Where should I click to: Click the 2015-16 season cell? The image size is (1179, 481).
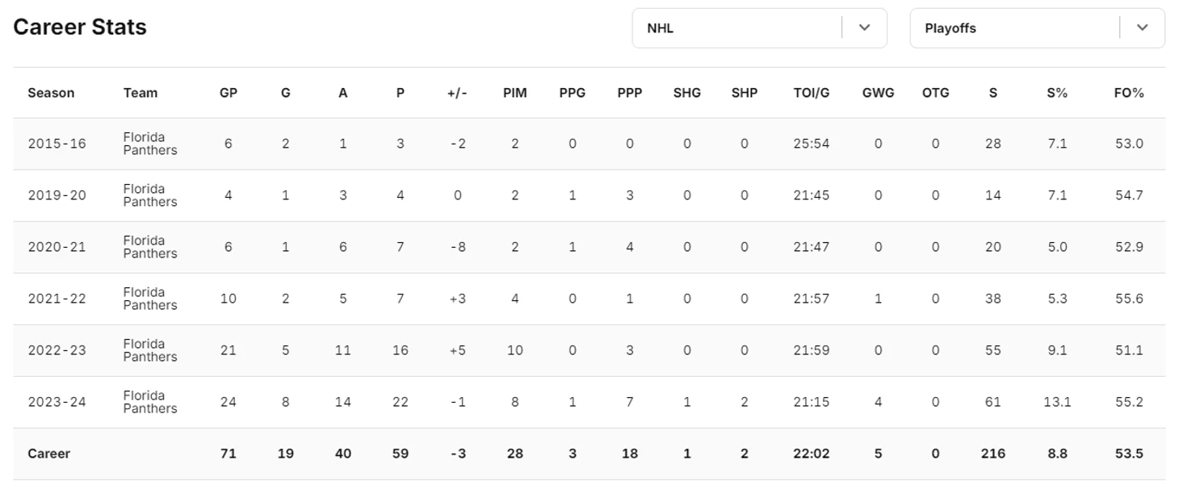click(x=57, y=144)
